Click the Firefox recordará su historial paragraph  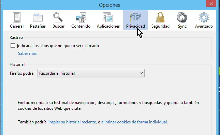click(108, 105)
